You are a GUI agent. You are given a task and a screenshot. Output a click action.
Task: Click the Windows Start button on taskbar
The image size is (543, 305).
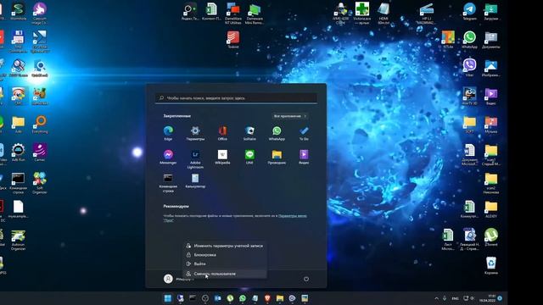tap(168, 298)
